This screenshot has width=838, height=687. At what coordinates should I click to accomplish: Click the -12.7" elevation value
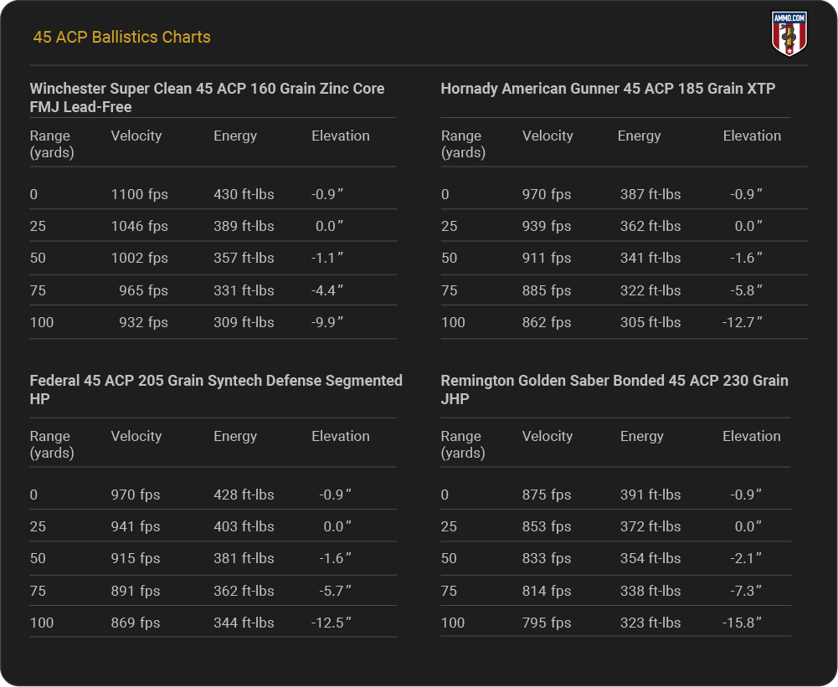coord(743,322)
